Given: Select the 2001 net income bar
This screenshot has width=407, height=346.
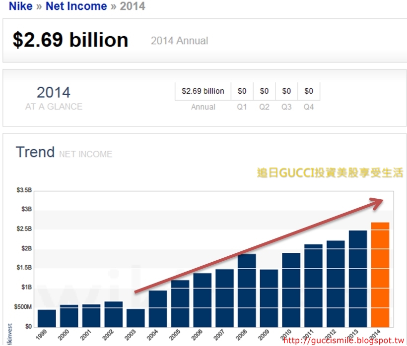Looking at the screenshot, I should pos(91,316).
